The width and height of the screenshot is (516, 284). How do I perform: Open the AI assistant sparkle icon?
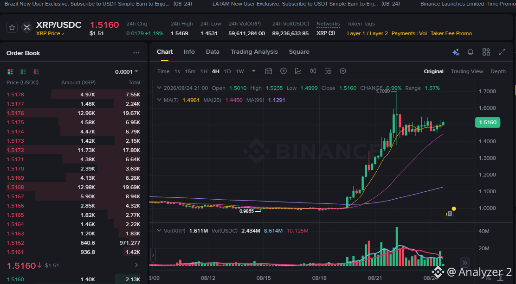click(x=456, y=52)
